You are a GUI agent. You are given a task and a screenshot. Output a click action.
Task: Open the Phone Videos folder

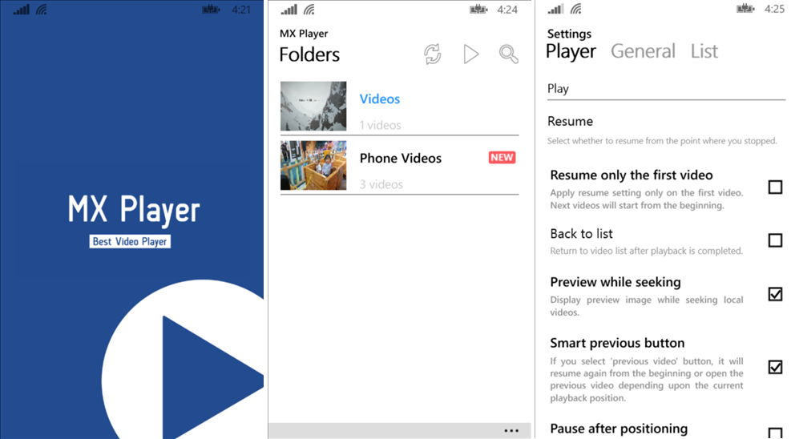pos(399,167)
